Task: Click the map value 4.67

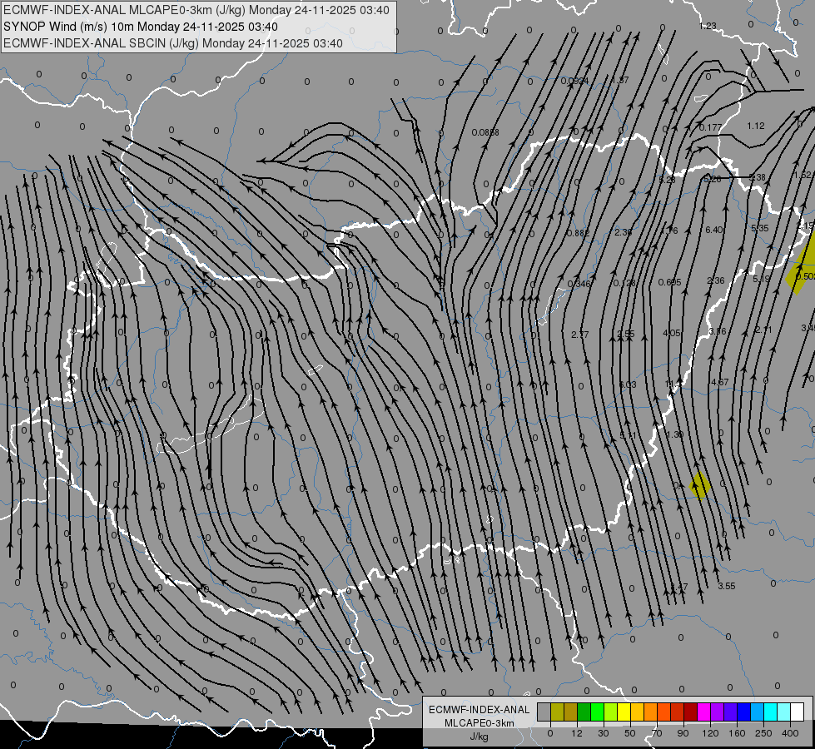Action: 720,382
